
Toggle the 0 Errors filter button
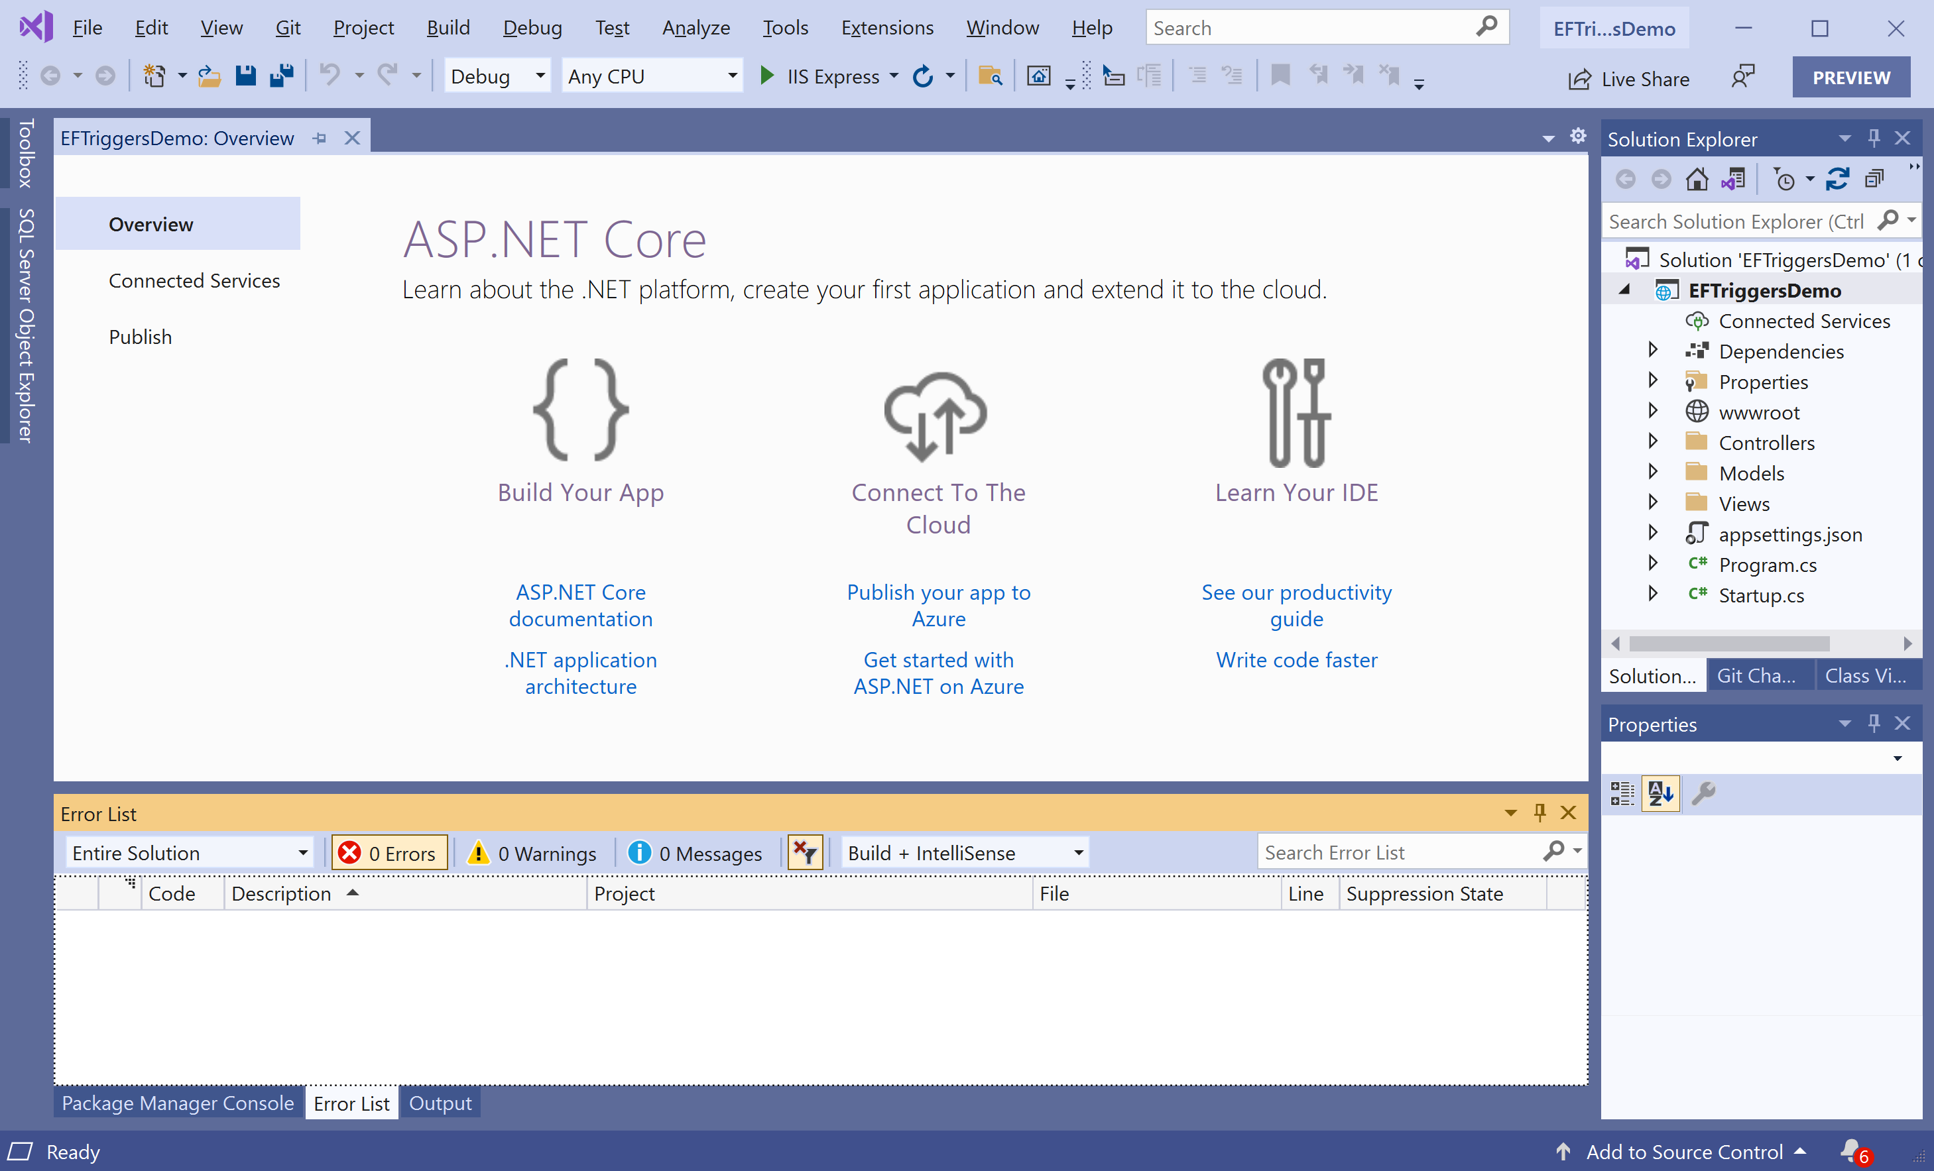point(389,852)
